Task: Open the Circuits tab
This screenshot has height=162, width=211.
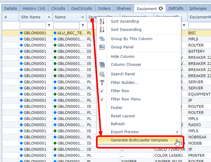Action: pos(58,9)
